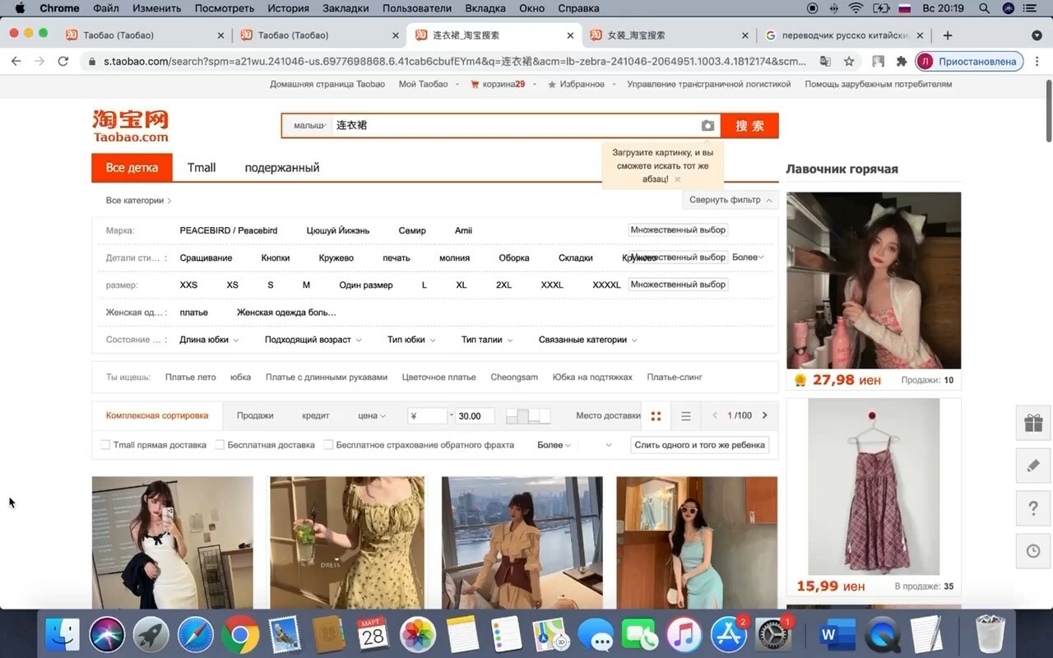Click the page vertical scrollbar
The image size is (1053, 658).
click(x=1047, y=111)
